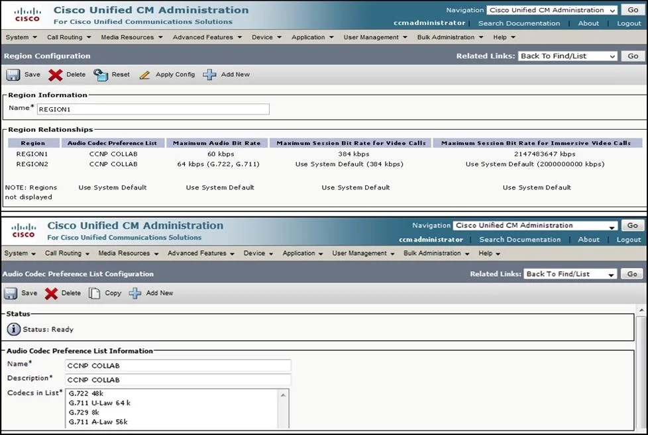Click the Add New plus icon in Region Configuration

pos(209,75)
